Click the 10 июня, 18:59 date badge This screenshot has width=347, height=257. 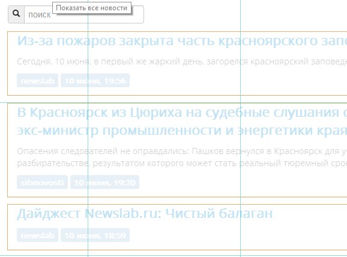click(x=95, y=235)
